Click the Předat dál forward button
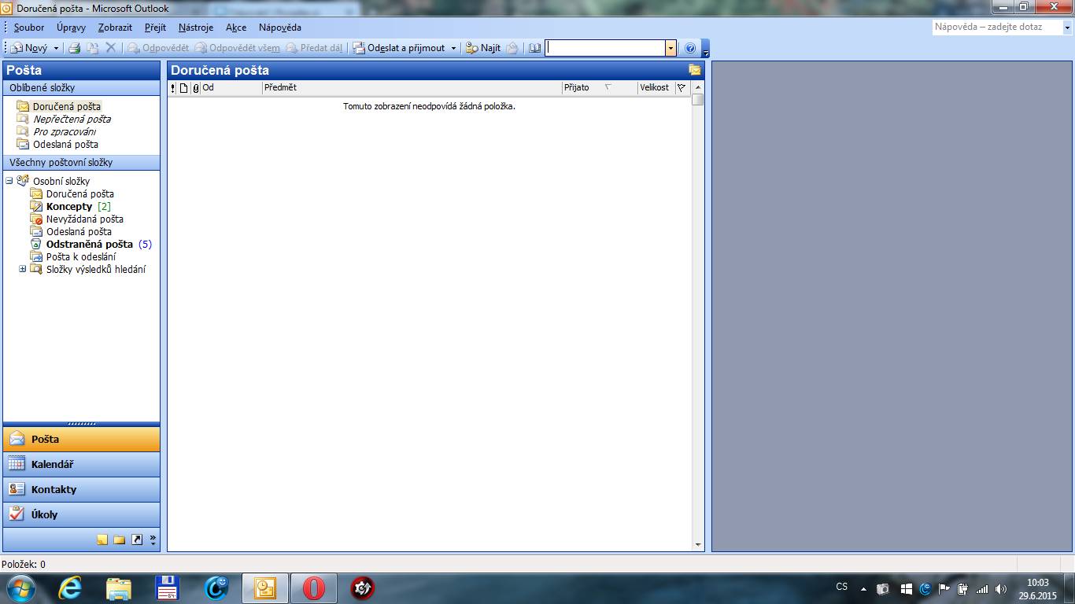Screen dimensions: 1075x604 [315, 48]
